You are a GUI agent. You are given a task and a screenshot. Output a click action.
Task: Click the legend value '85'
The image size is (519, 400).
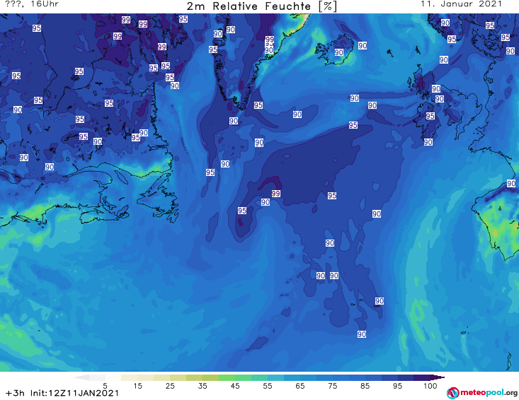click(x=365, y=385)
